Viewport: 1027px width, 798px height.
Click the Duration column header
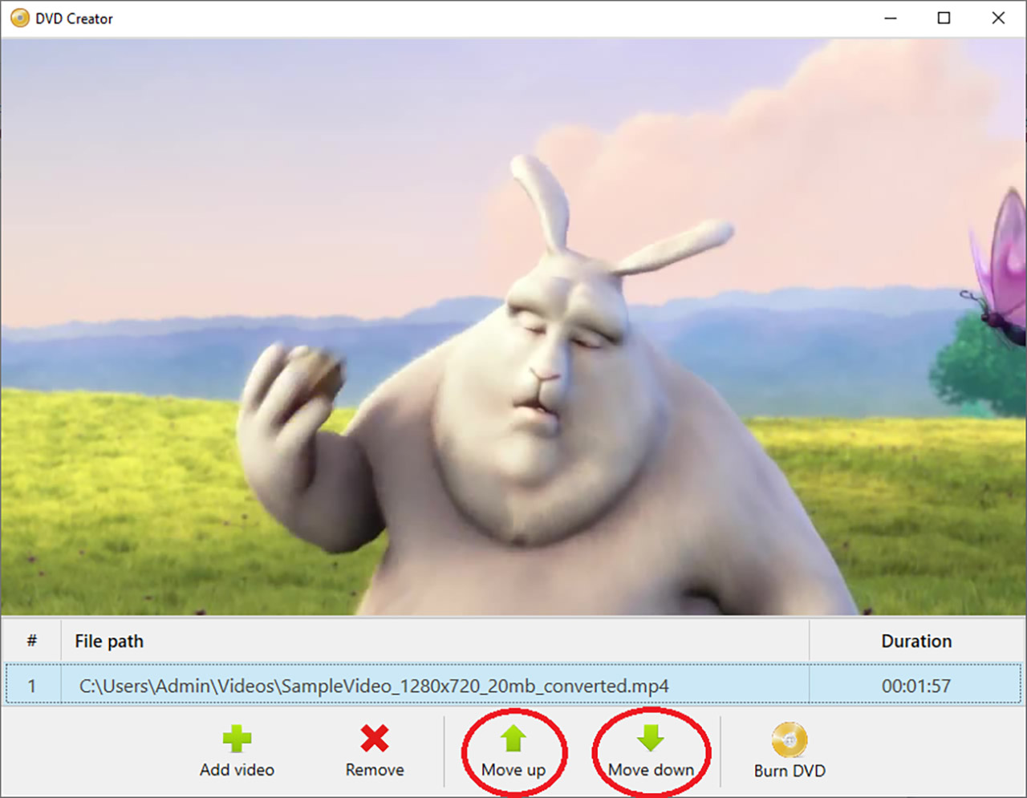(x=916, y=641)
